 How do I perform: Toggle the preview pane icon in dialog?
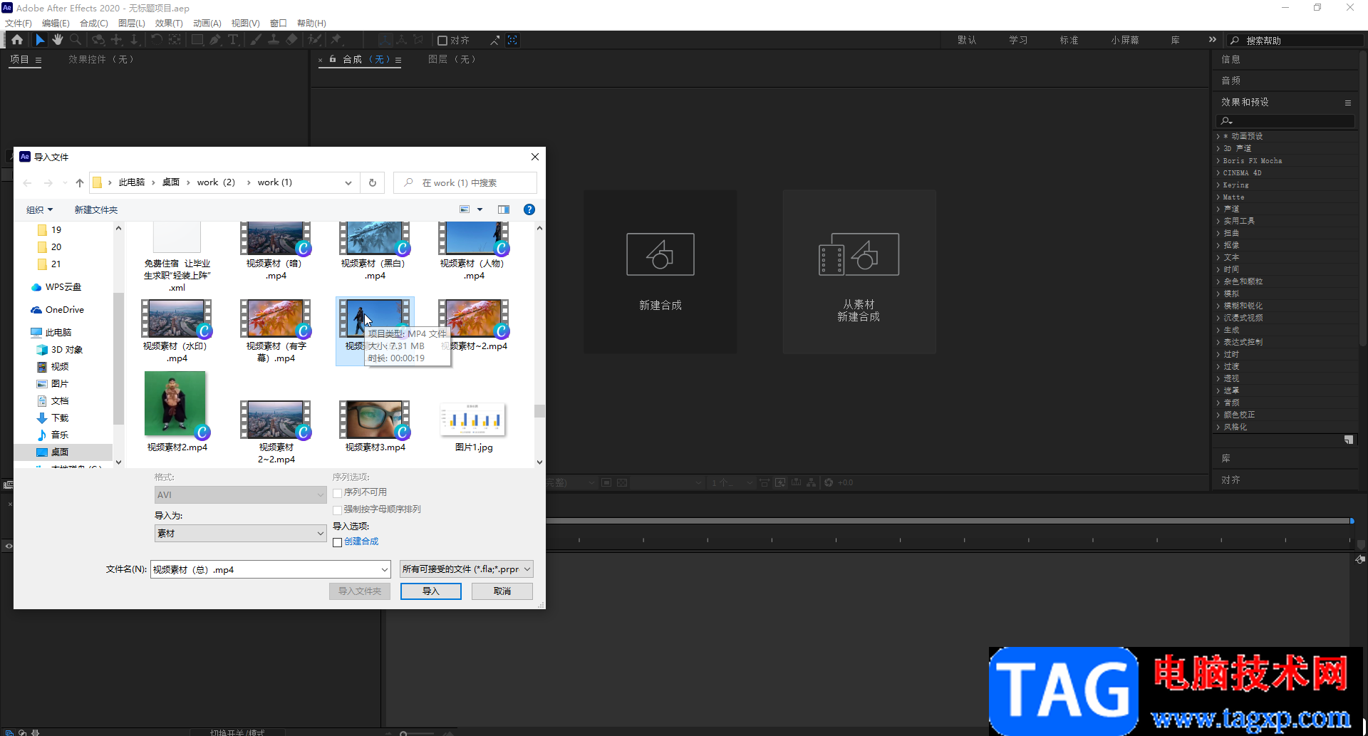(504, 209)
